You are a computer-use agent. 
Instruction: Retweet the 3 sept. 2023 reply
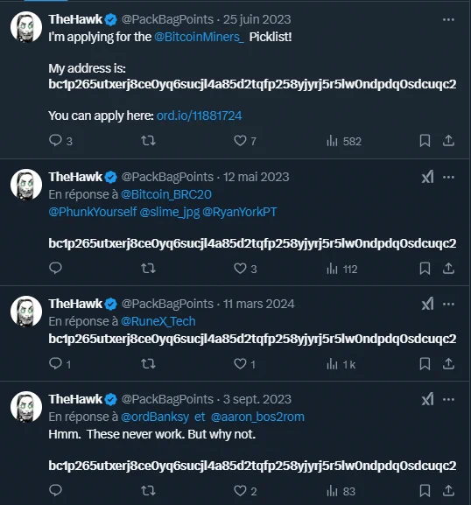[148, 491]
